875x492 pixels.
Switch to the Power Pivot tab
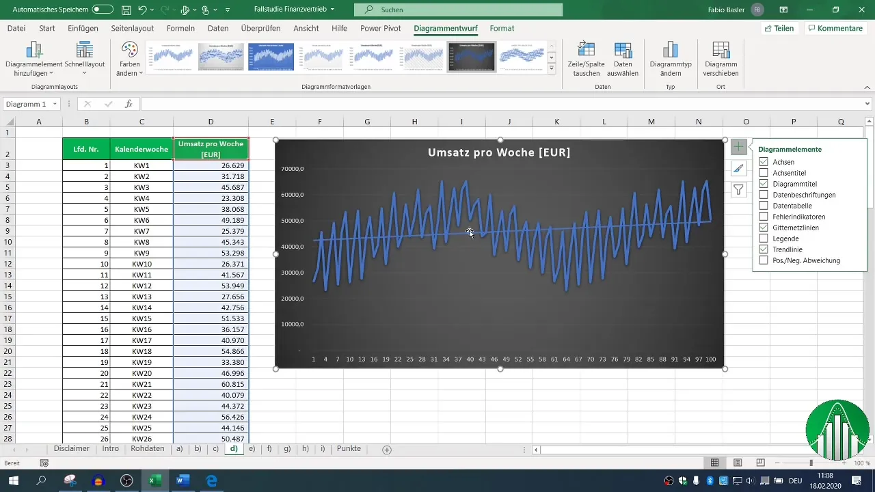pos(381,28)
